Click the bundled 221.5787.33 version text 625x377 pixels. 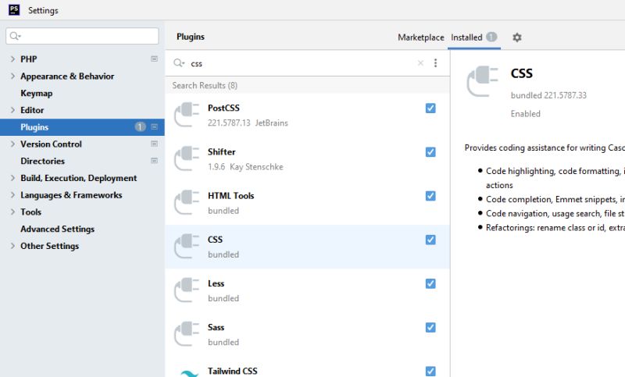click(x=548, y=95)
